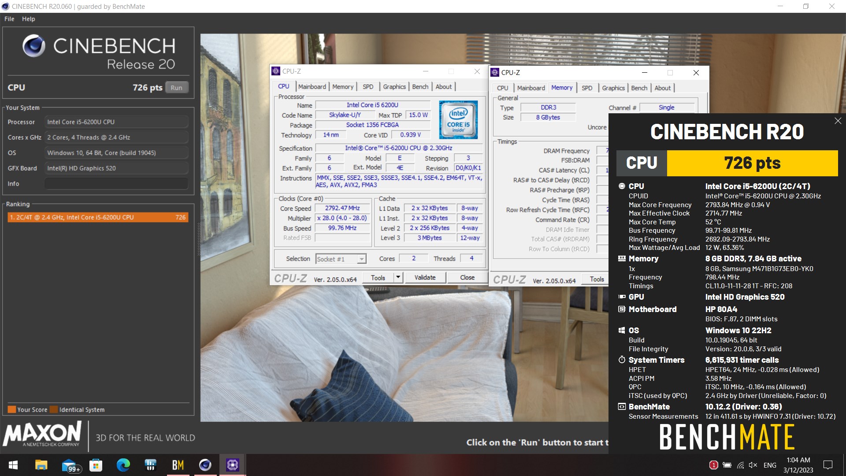Open BenchMate BM taskbar icon
This screenshot has height=476, width=846.
178,465
